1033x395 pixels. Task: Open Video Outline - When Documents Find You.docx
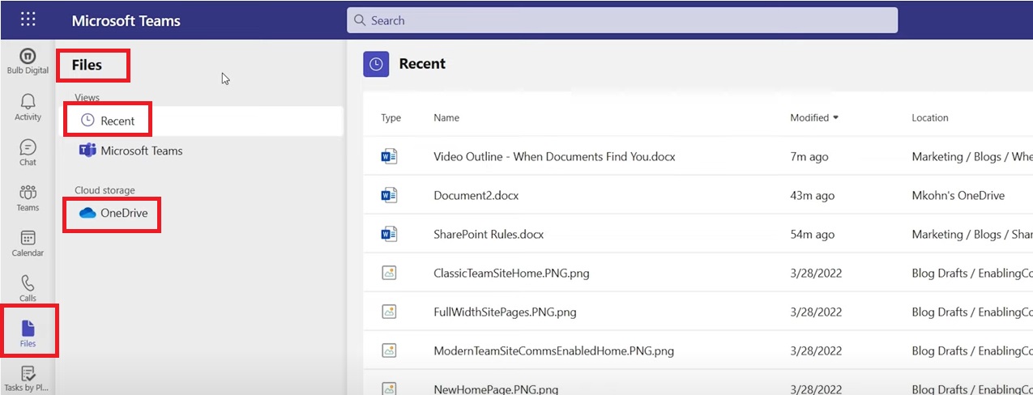(x=554, y=156)
